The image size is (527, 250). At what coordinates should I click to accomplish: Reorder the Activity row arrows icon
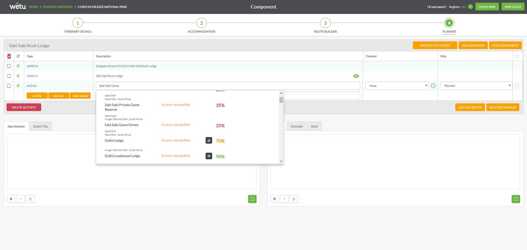click(18, 86)
